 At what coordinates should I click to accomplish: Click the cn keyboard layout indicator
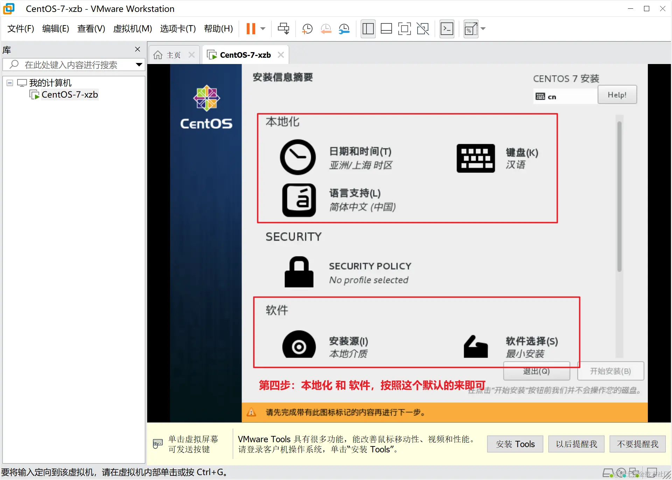[565, 97]
